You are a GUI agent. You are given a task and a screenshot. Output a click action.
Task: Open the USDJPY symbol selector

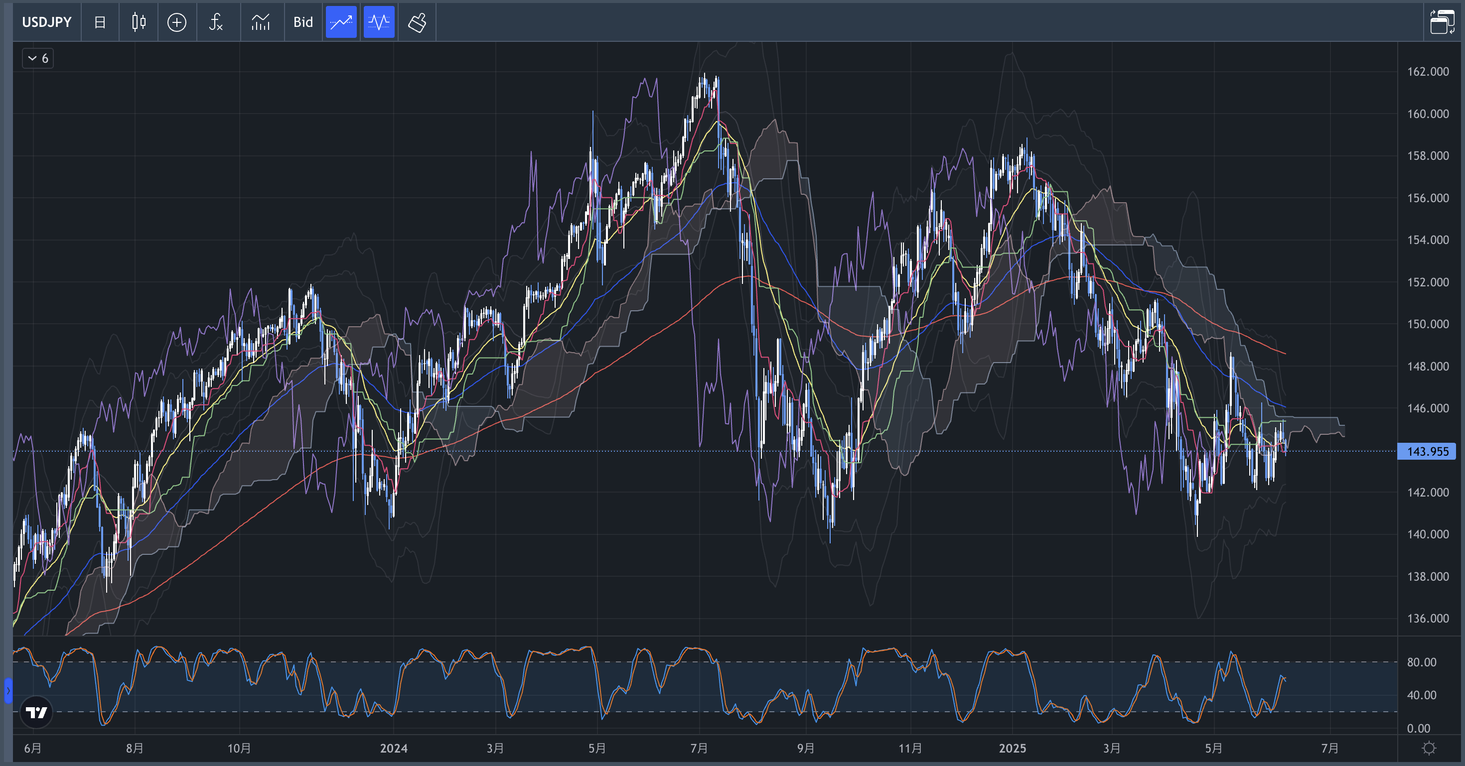click(47, 22)
